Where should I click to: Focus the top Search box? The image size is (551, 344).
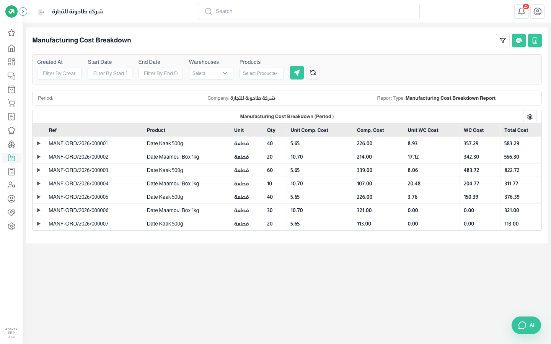click(309, 11)
